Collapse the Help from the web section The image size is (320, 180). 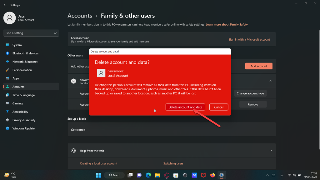click(270, 150)
